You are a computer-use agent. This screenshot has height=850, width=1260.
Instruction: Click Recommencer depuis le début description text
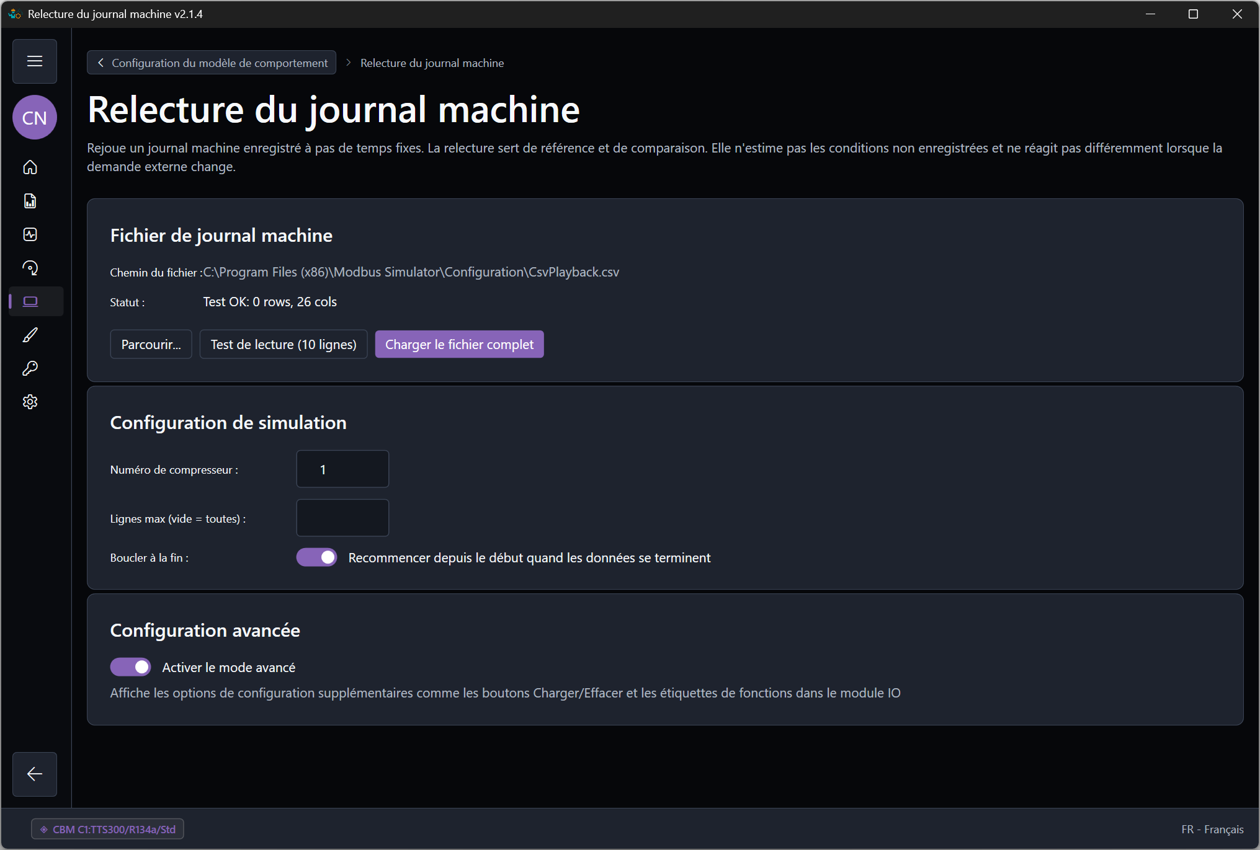(x=529, y=558)
